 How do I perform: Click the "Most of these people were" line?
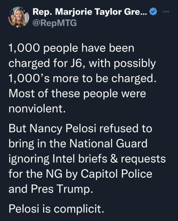[x=77, y=94]
